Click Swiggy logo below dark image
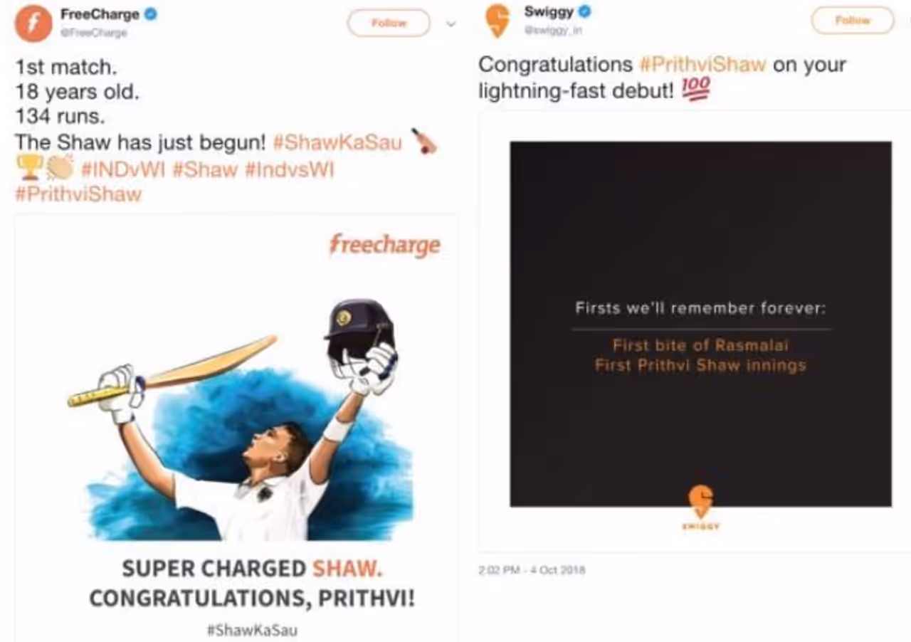 click(x=701, y=507)
